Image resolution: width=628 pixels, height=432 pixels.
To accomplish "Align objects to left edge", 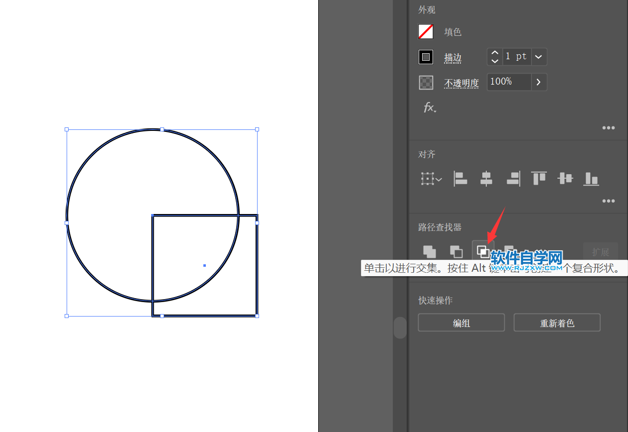I will pos(460,179).
